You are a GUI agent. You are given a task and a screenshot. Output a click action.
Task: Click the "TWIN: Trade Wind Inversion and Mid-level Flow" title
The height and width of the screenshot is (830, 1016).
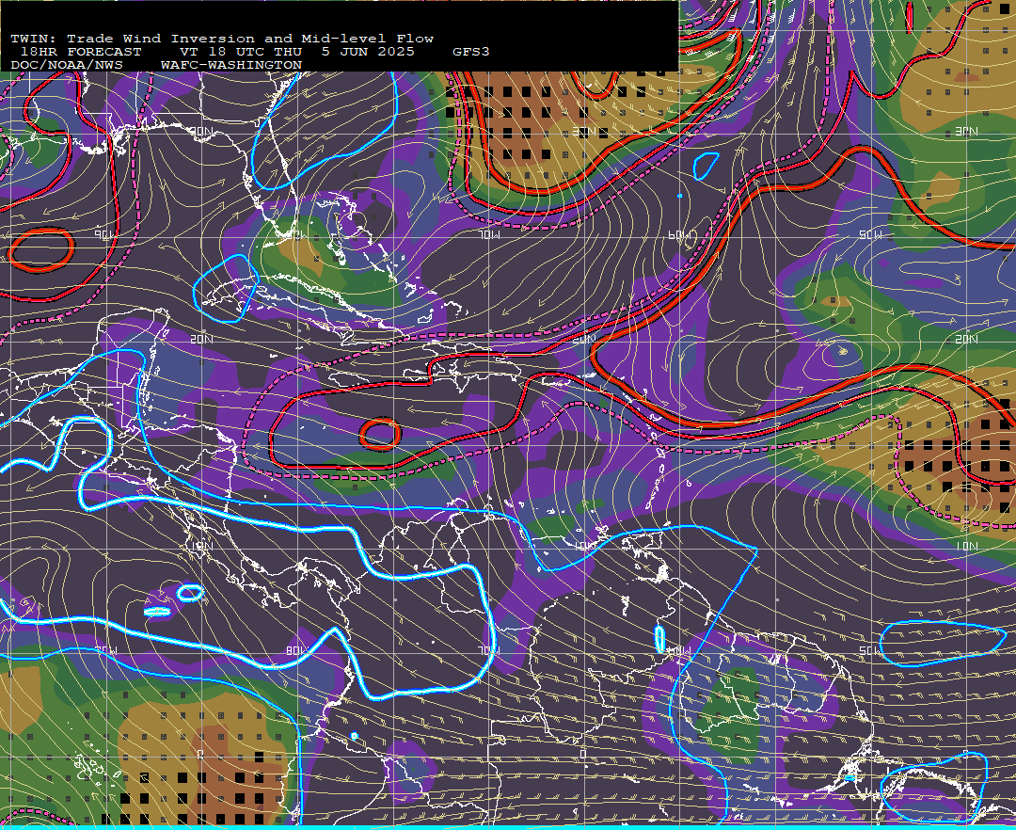click(x=222, y=39)
